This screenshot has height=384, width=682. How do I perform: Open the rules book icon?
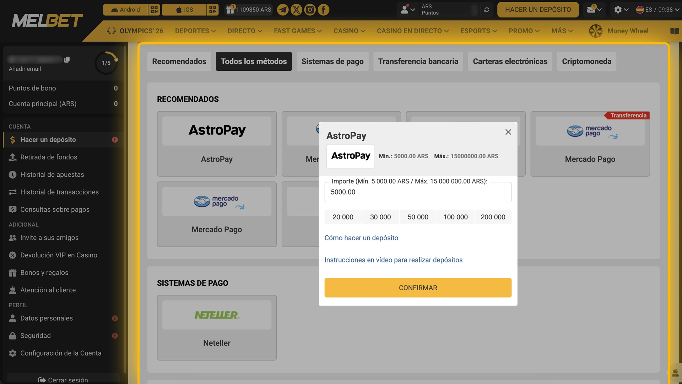click(x=674, y=31)
